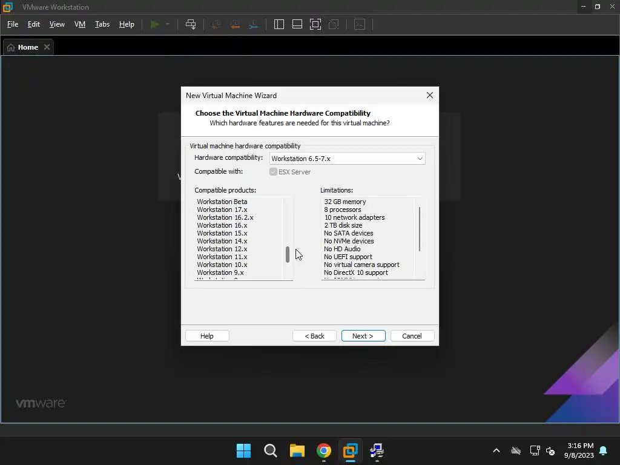
Task: Click the Send Ctrl+Alt+Del toolbar icon
Action: coord(191,24)
